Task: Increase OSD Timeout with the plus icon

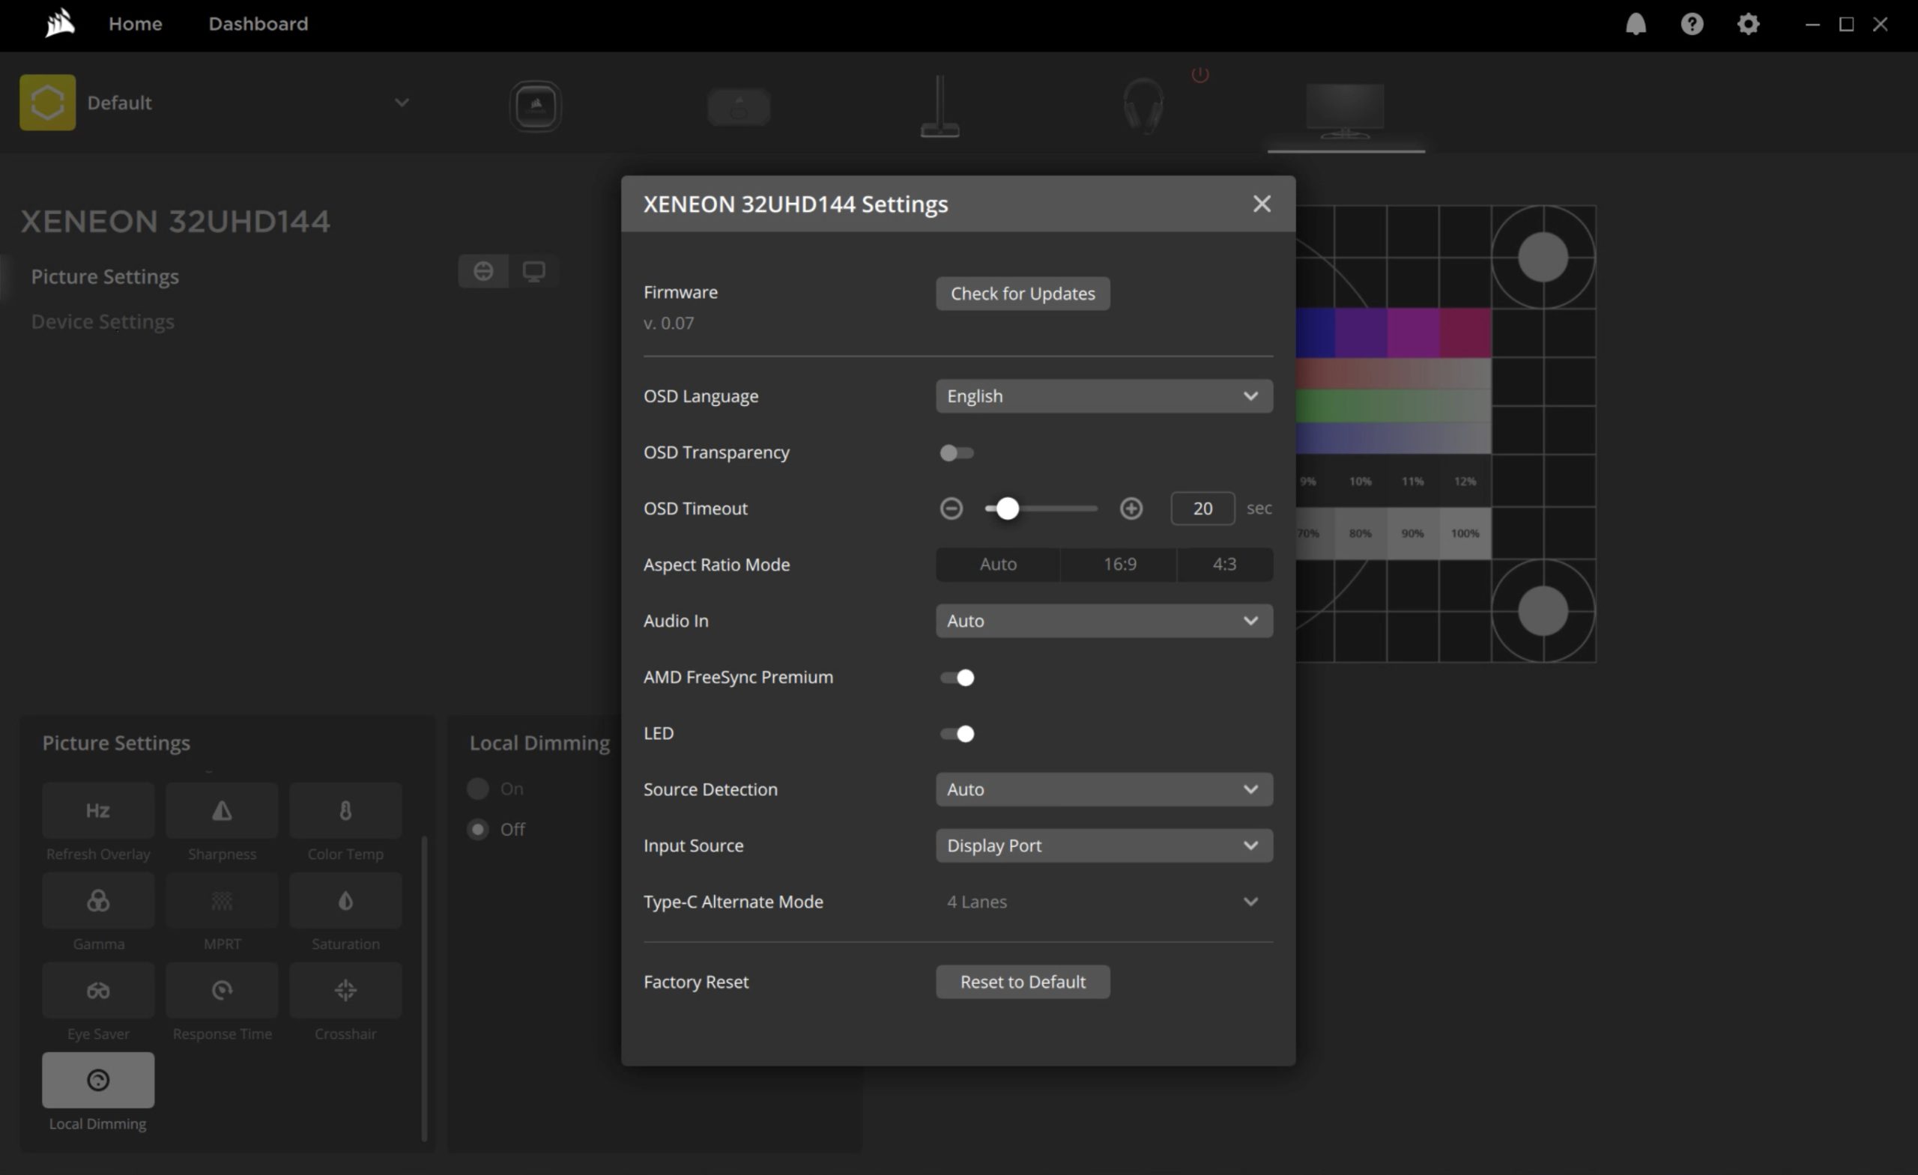Action: pyautogui.click(x=1131, y=508)
